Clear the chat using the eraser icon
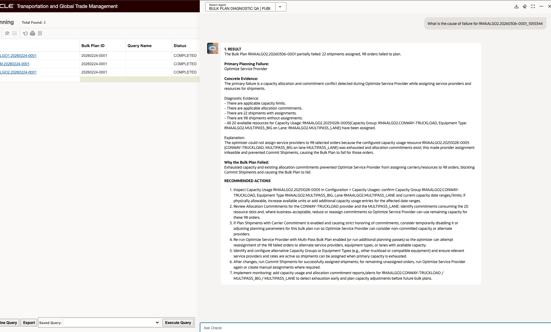The width and height of the screenshot is (551, 332). [525, 6]
